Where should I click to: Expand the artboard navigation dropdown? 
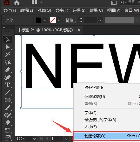coord(66,139)
